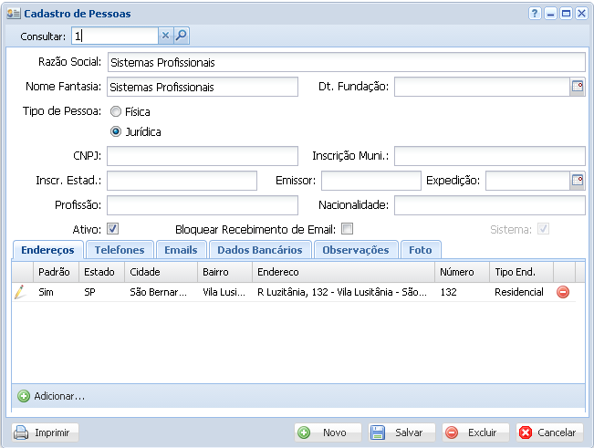Screen dimensions: 594x448
Task: Click the Imprimir printer button
Action: pyautogui.click(x=46, y=432)
